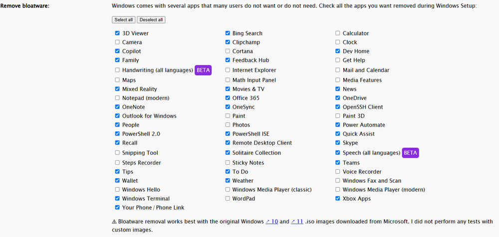The image size is (499, 237).
Task: Uncheck Outlook for Windows checkbox
Action: [117, 116]
